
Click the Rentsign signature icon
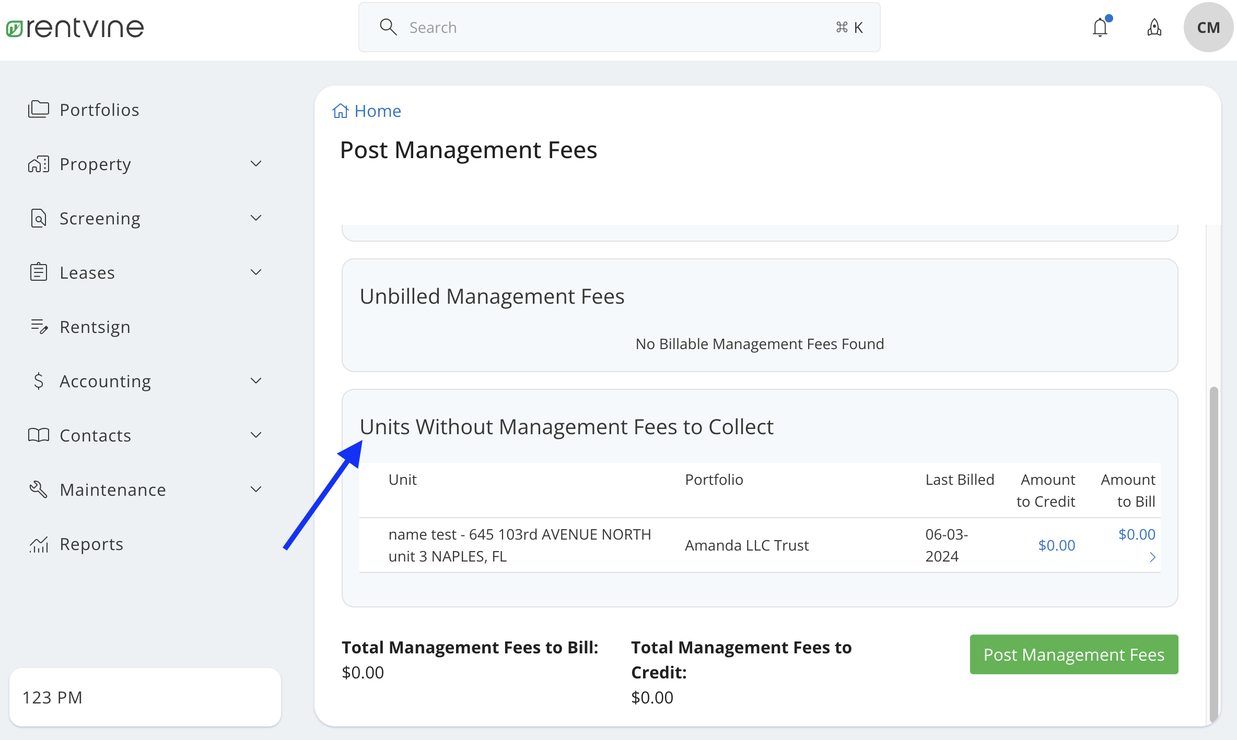coord(37,326)
